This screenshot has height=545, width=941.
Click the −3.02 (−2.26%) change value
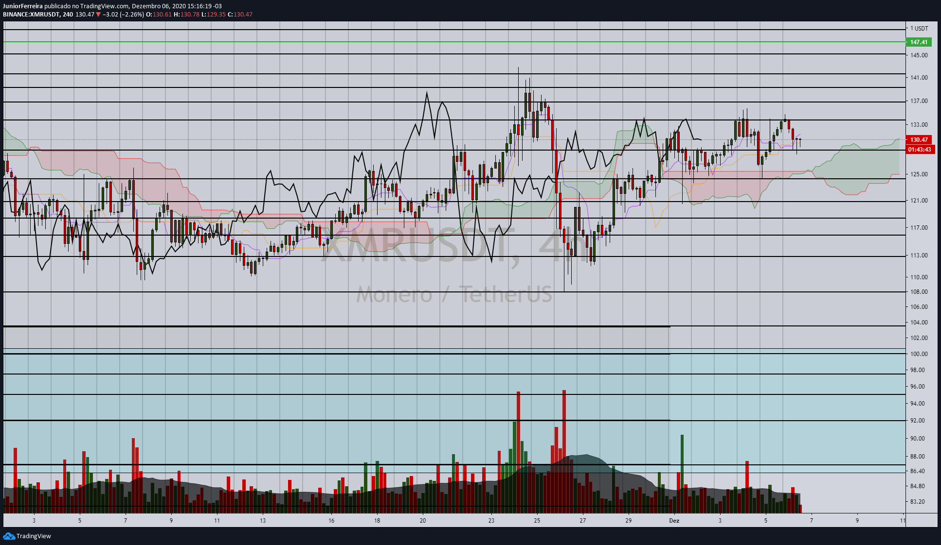(124, 15)
